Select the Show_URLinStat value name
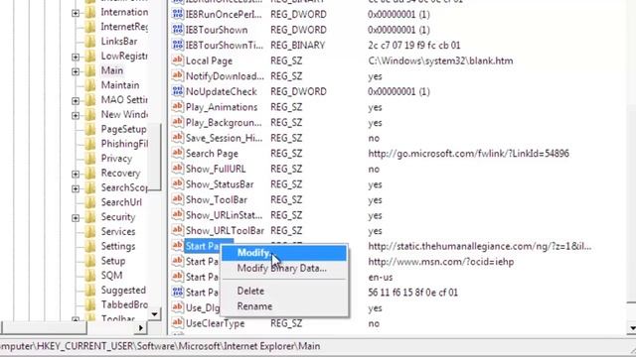636x357 pixels. [x=224, y=215]
